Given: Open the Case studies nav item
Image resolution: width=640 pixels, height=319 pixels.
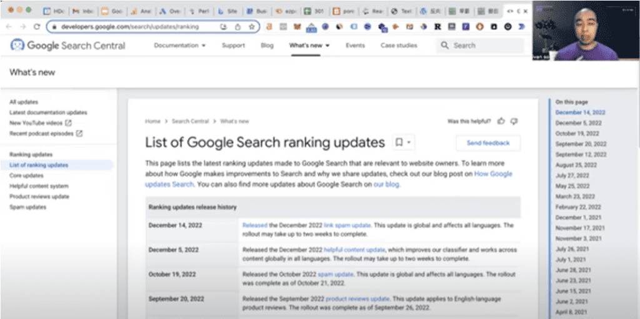Looking at the screenshot, I should coord(399,46).
